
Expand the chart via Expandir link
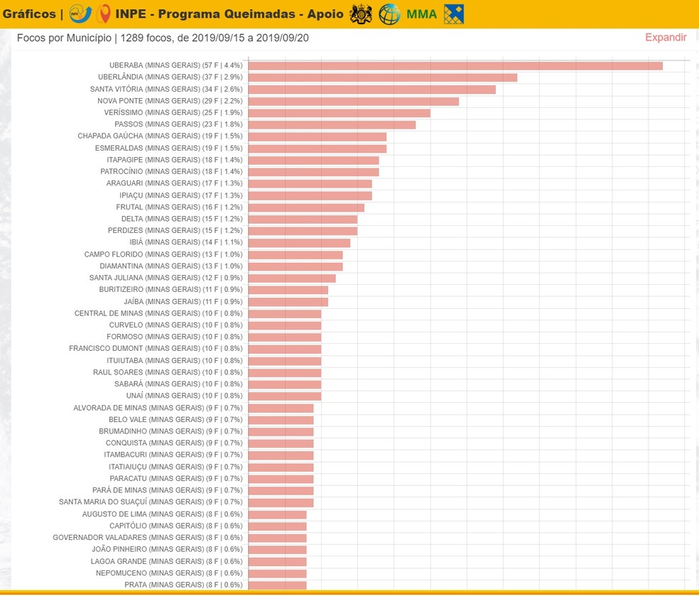click(666, 38)
